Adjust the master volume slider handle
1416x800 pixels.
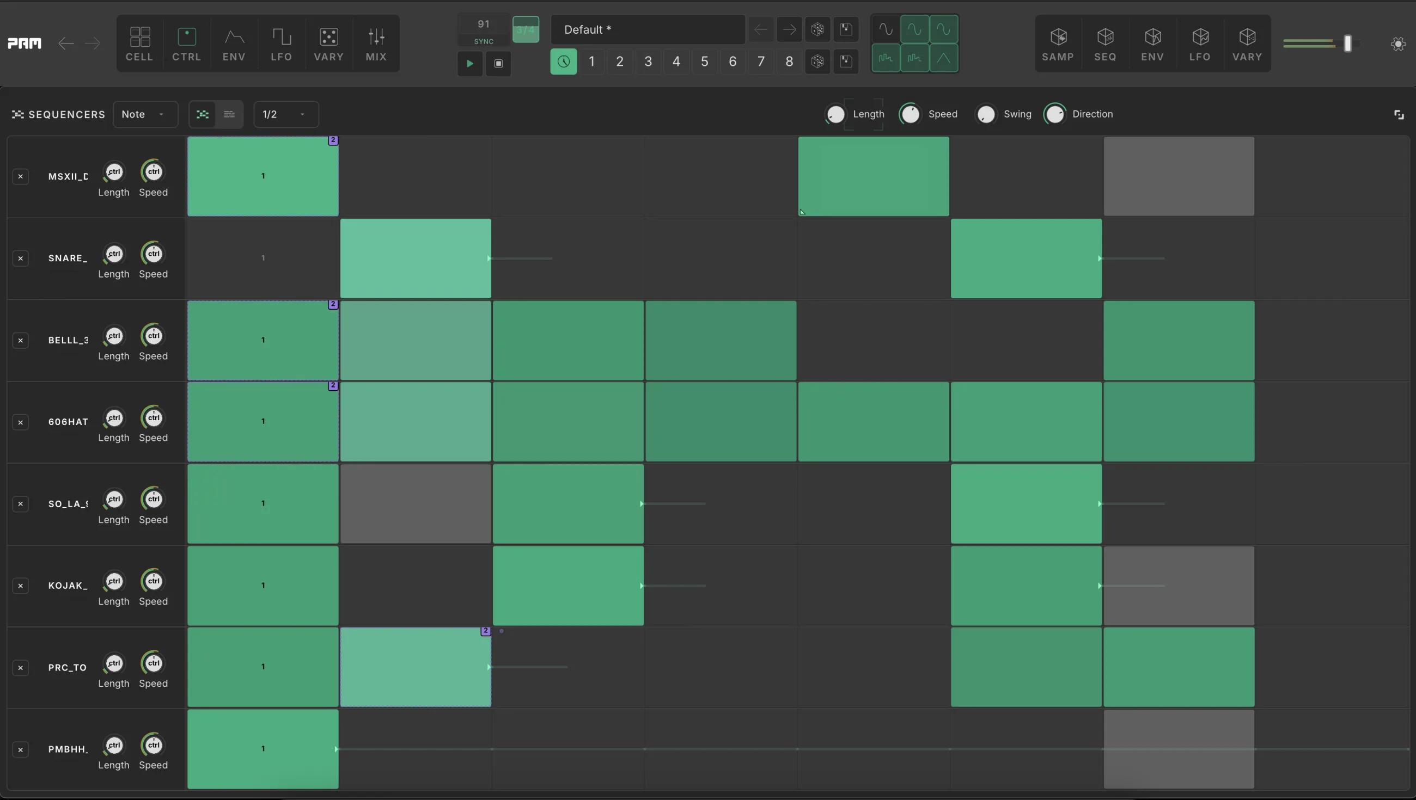1348,44
